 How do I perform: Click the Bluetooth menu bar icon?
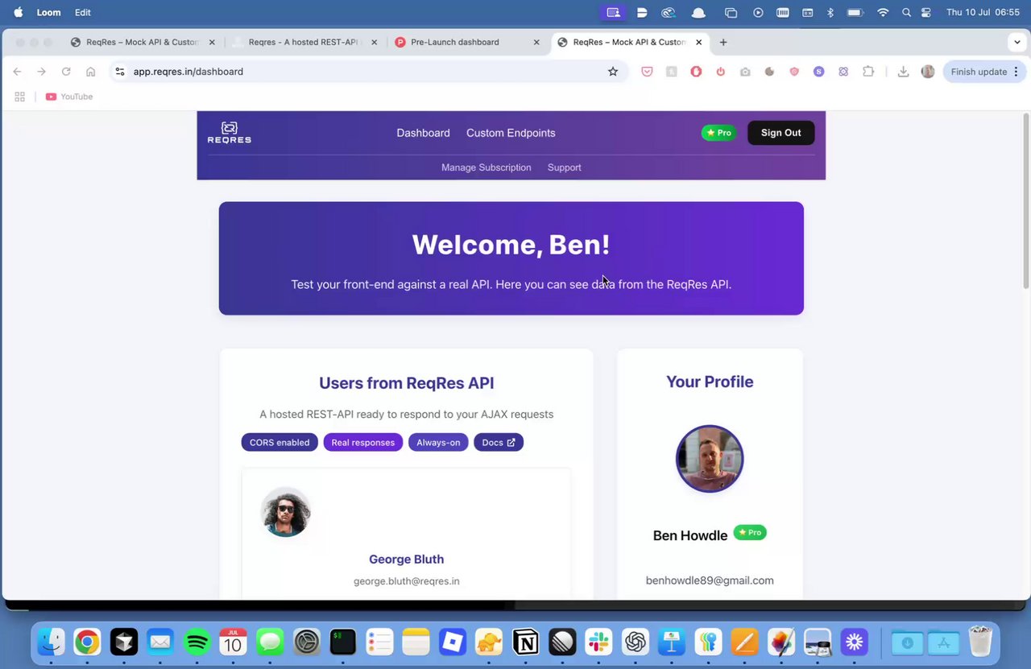[x=830, y=12]
